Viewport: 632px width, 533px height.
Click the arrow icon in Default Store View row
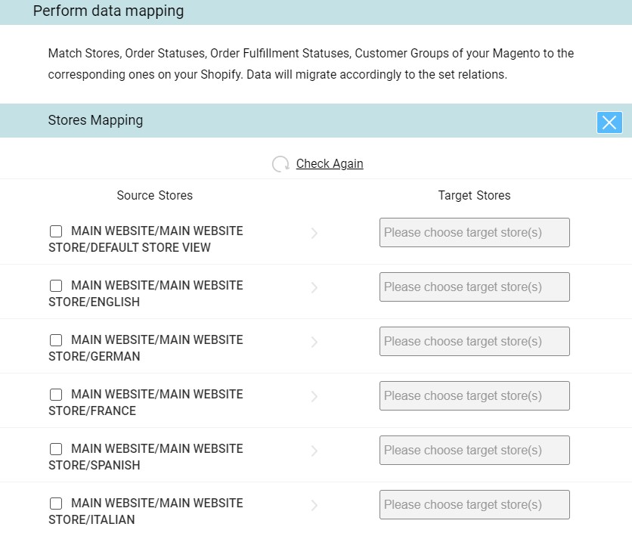pyautogui.click(x=314, y=233)
